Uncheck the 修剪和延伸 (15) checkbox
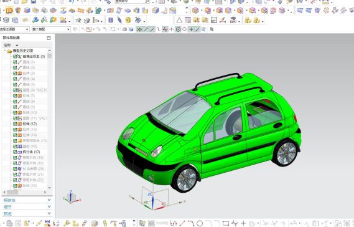The height and width of the screenshot is (227, 354). click(15, 140)
